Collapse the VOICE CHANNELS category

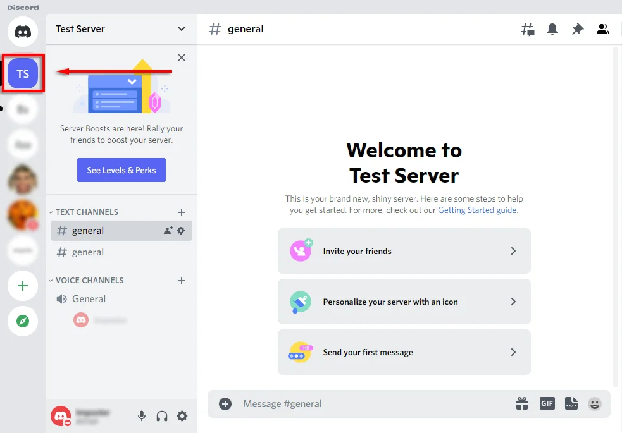(86, 280)
